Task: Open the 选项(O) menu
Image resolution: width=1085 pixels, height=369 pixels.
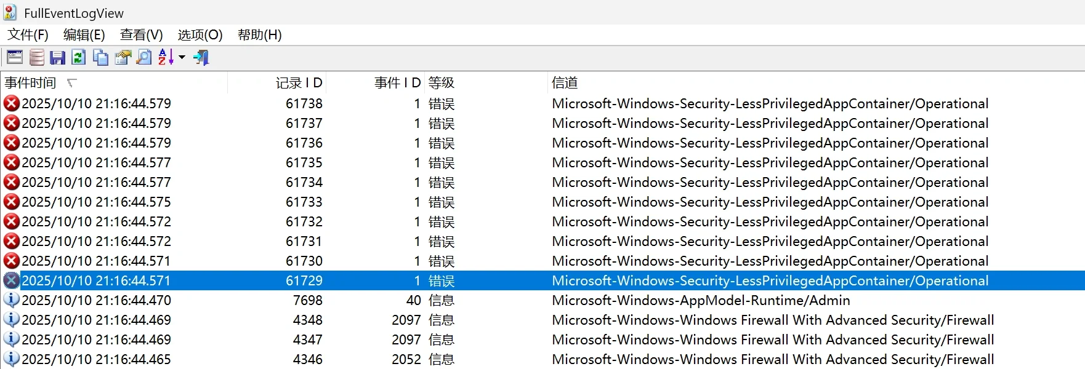Action: [200, 35]
